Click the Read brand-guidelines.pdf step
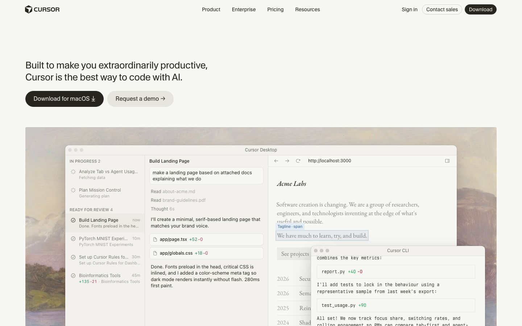Viewport: 522px width, 326px height. point(178,200)
